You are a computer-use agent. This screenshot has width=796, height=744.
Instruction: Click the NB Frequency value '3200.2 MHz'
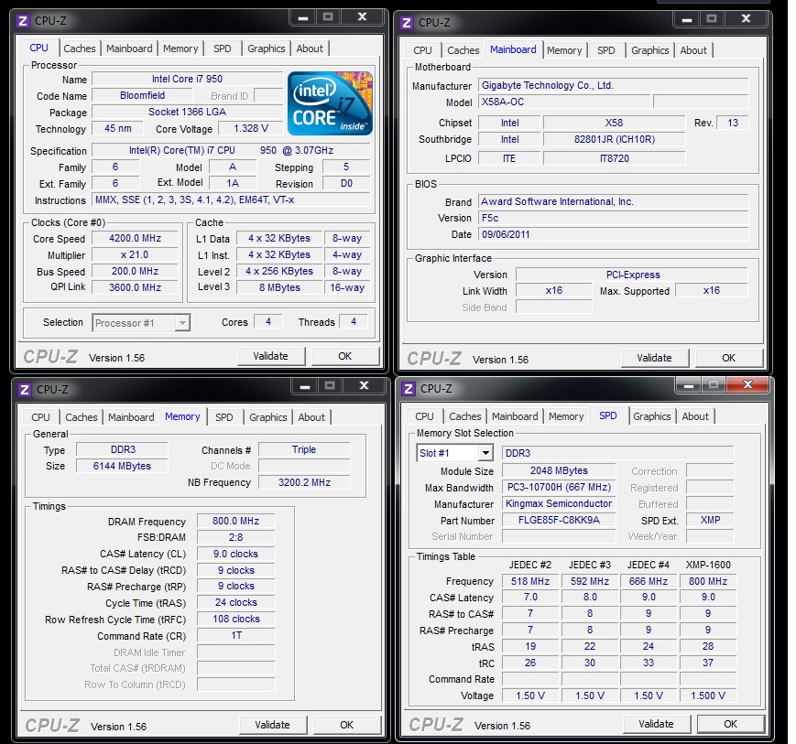304,482
